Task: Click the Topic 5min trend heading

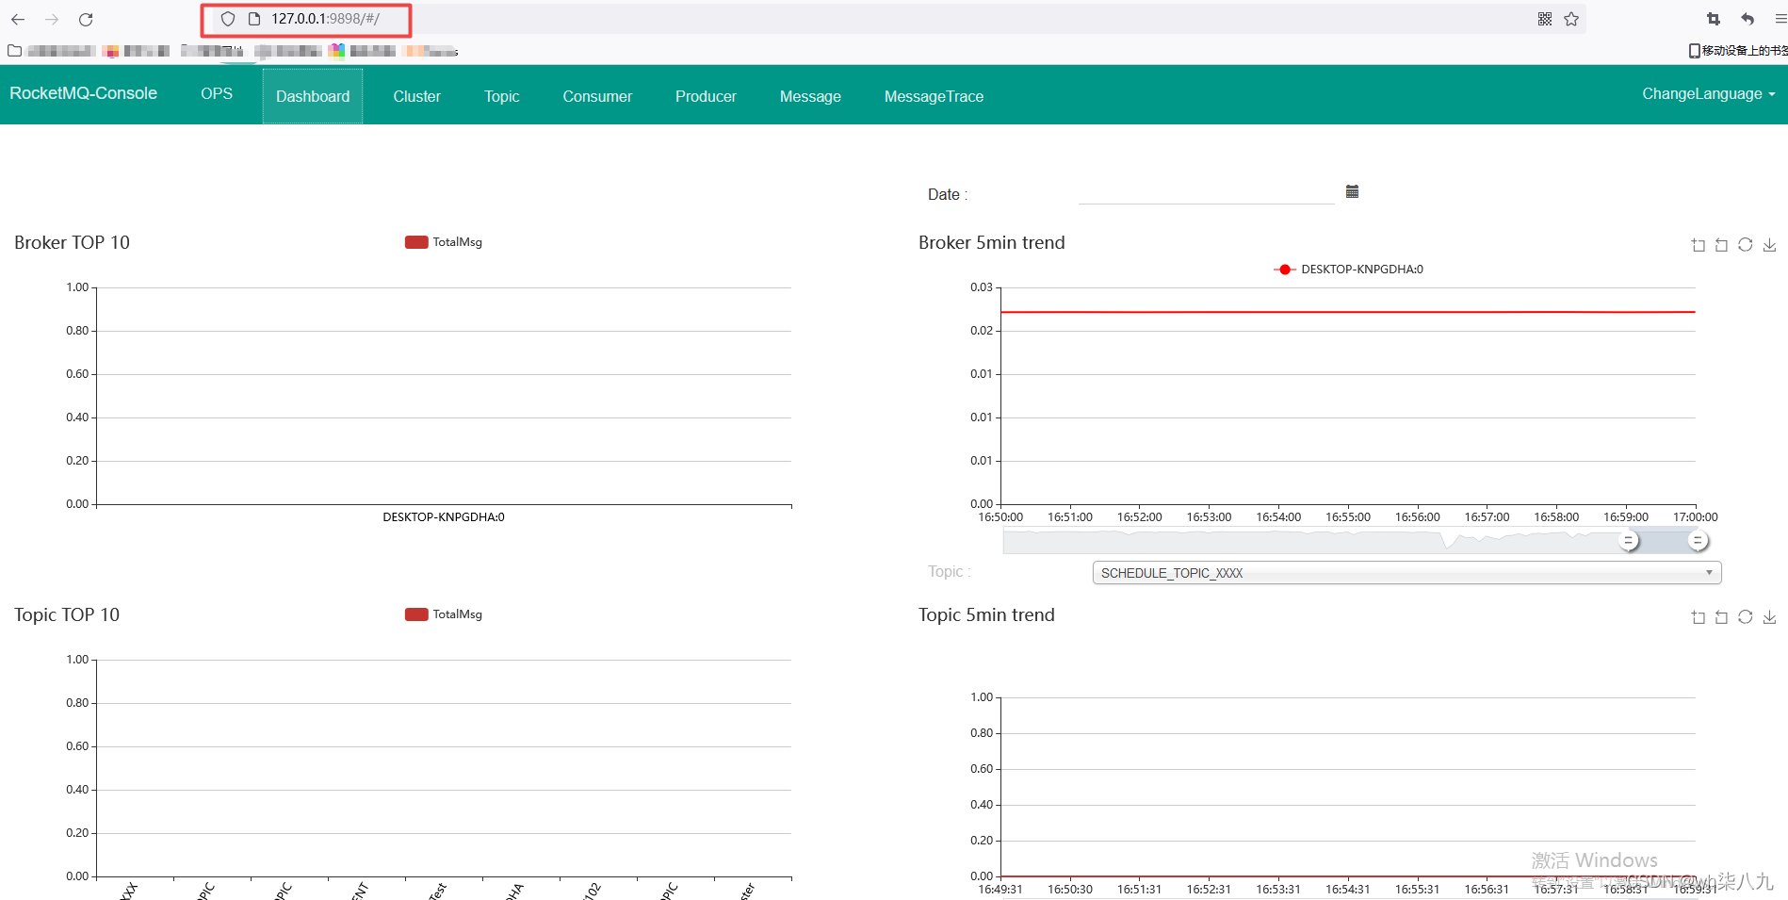Action: (x=986, y=614)
